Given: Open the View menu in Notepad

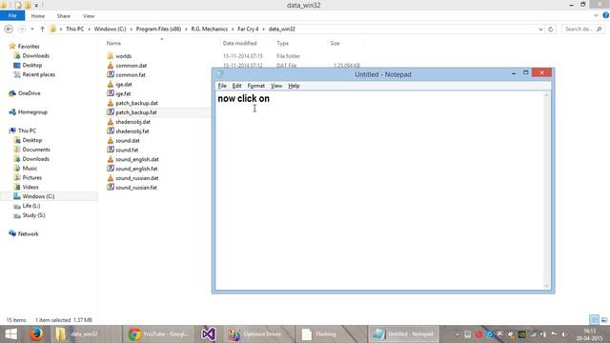Looking at the screenshot, I should click(x=276, y=86).
